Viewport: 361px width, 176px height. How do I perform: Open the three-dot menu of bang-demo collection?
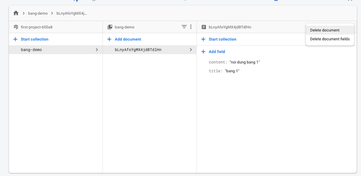pos(191,27)
